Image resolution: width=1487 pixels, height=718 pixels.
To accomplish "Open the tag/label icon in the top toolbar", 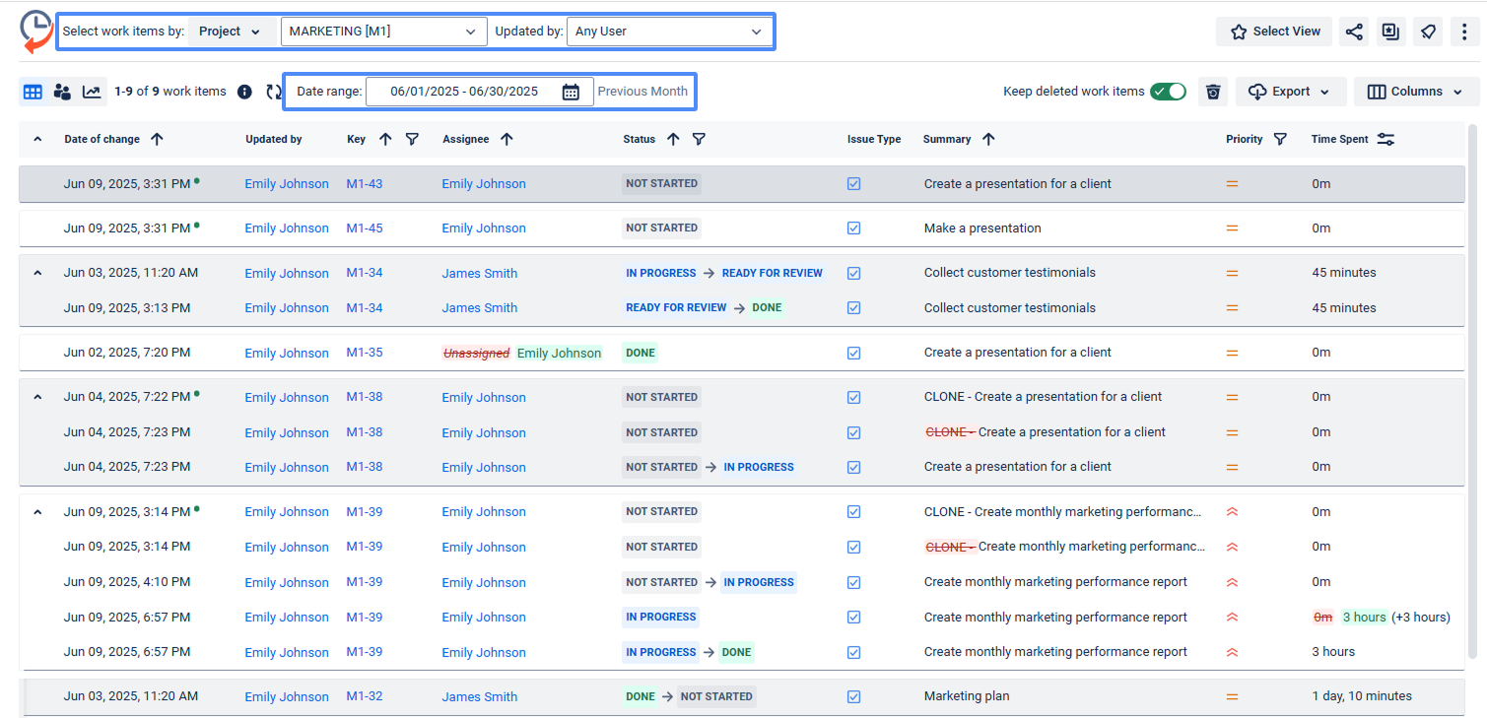I will click(x=1428, y=31).
